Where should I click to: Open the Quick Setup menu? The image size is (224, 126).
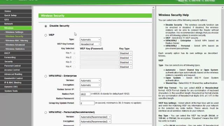[x=16, y=15]
